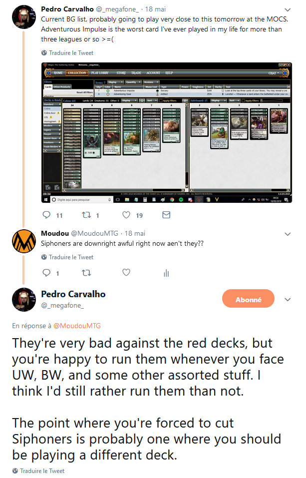Viewport: 306px width, 478px height.
Task: Open chevron menu on Moudou's tweet
Action: 288,234
